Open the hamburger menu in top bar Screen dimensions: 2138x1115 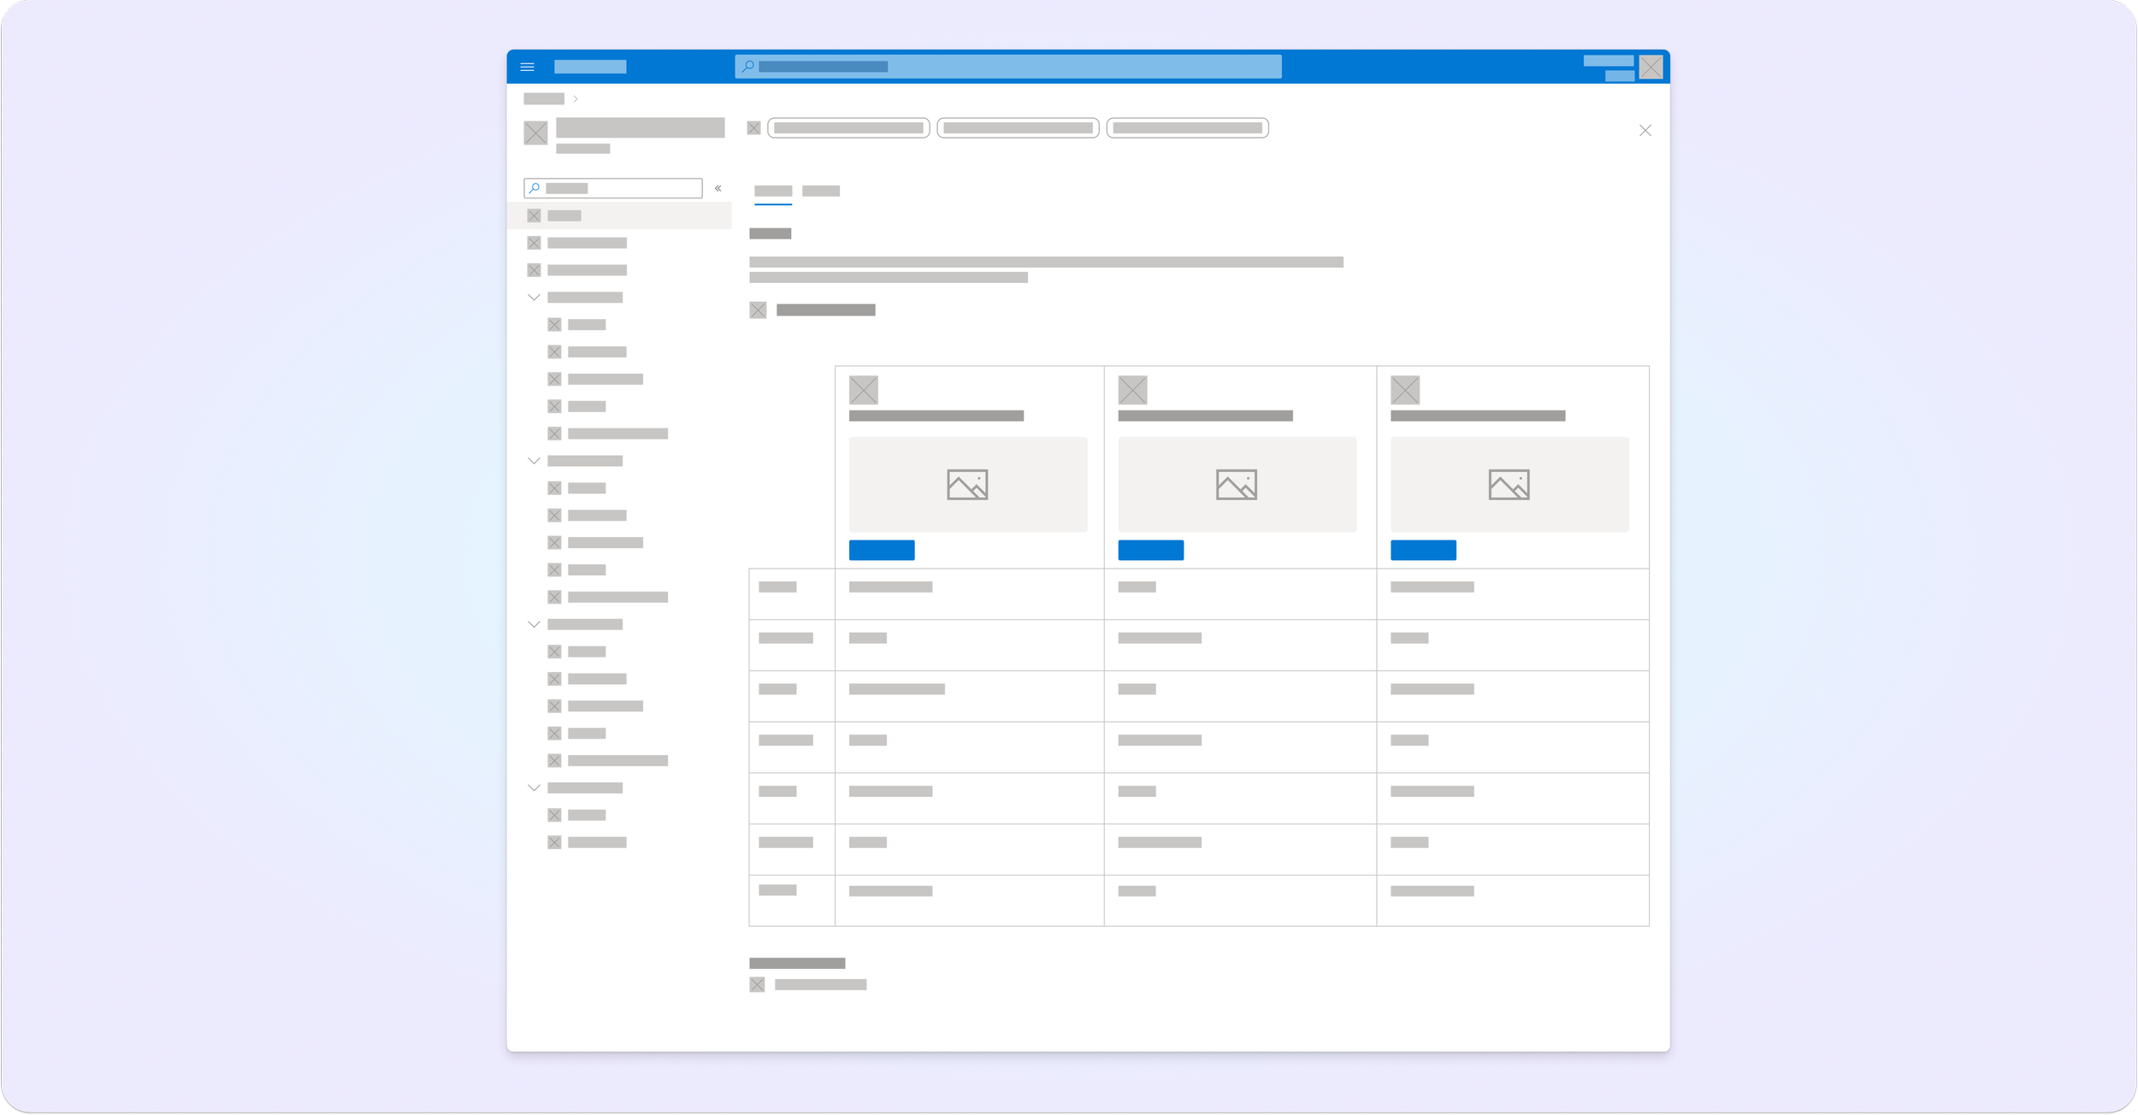527,67
